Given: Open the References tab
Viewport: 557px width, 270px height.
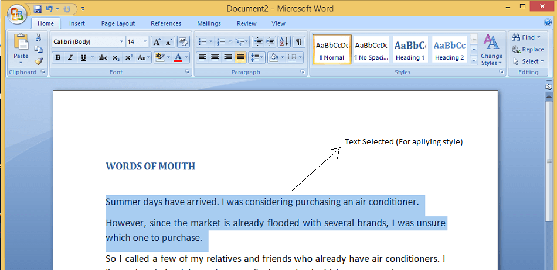Looking at the screenshot, I should coord(166,23).
